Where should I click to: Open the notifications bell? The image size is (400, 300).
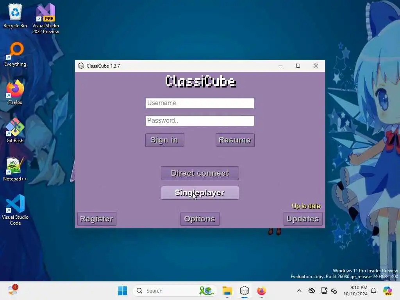pos(373,291)
